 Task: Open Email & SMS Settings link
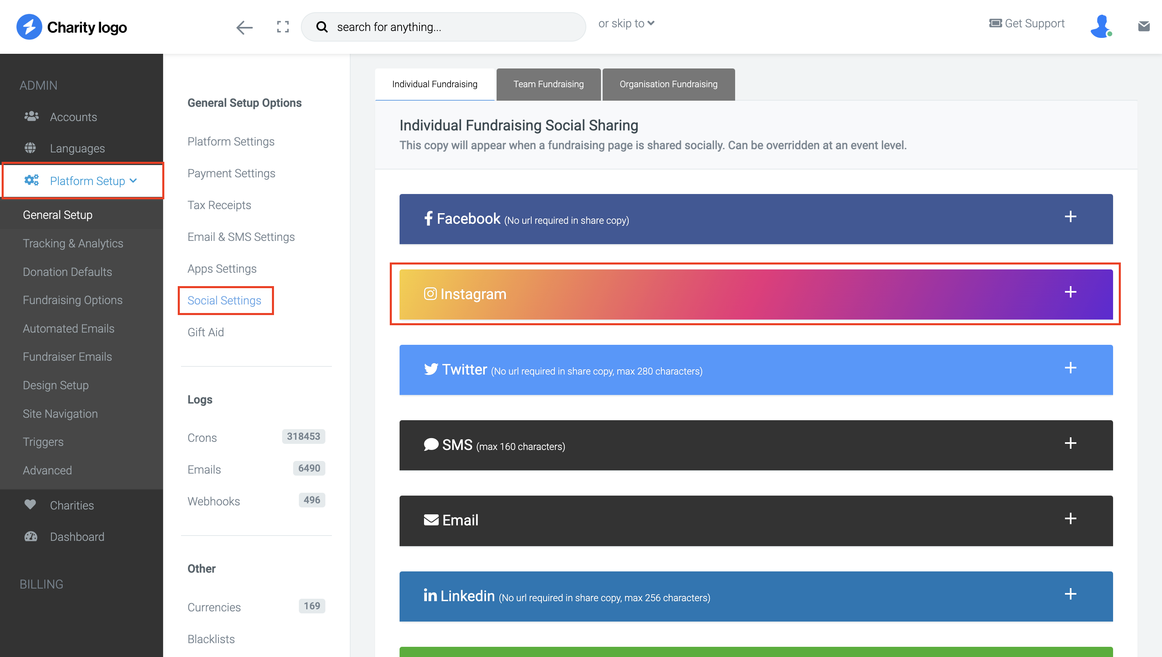(x=241, y=237)
